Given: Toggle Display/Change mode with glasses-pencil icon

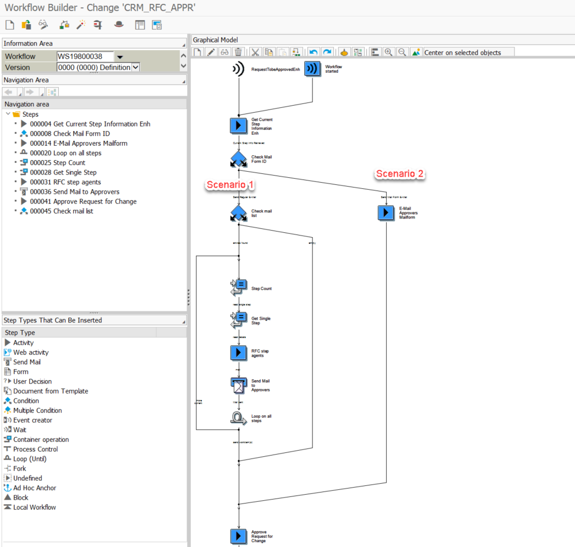Looking at the screenshot, I should coord(43,25).
